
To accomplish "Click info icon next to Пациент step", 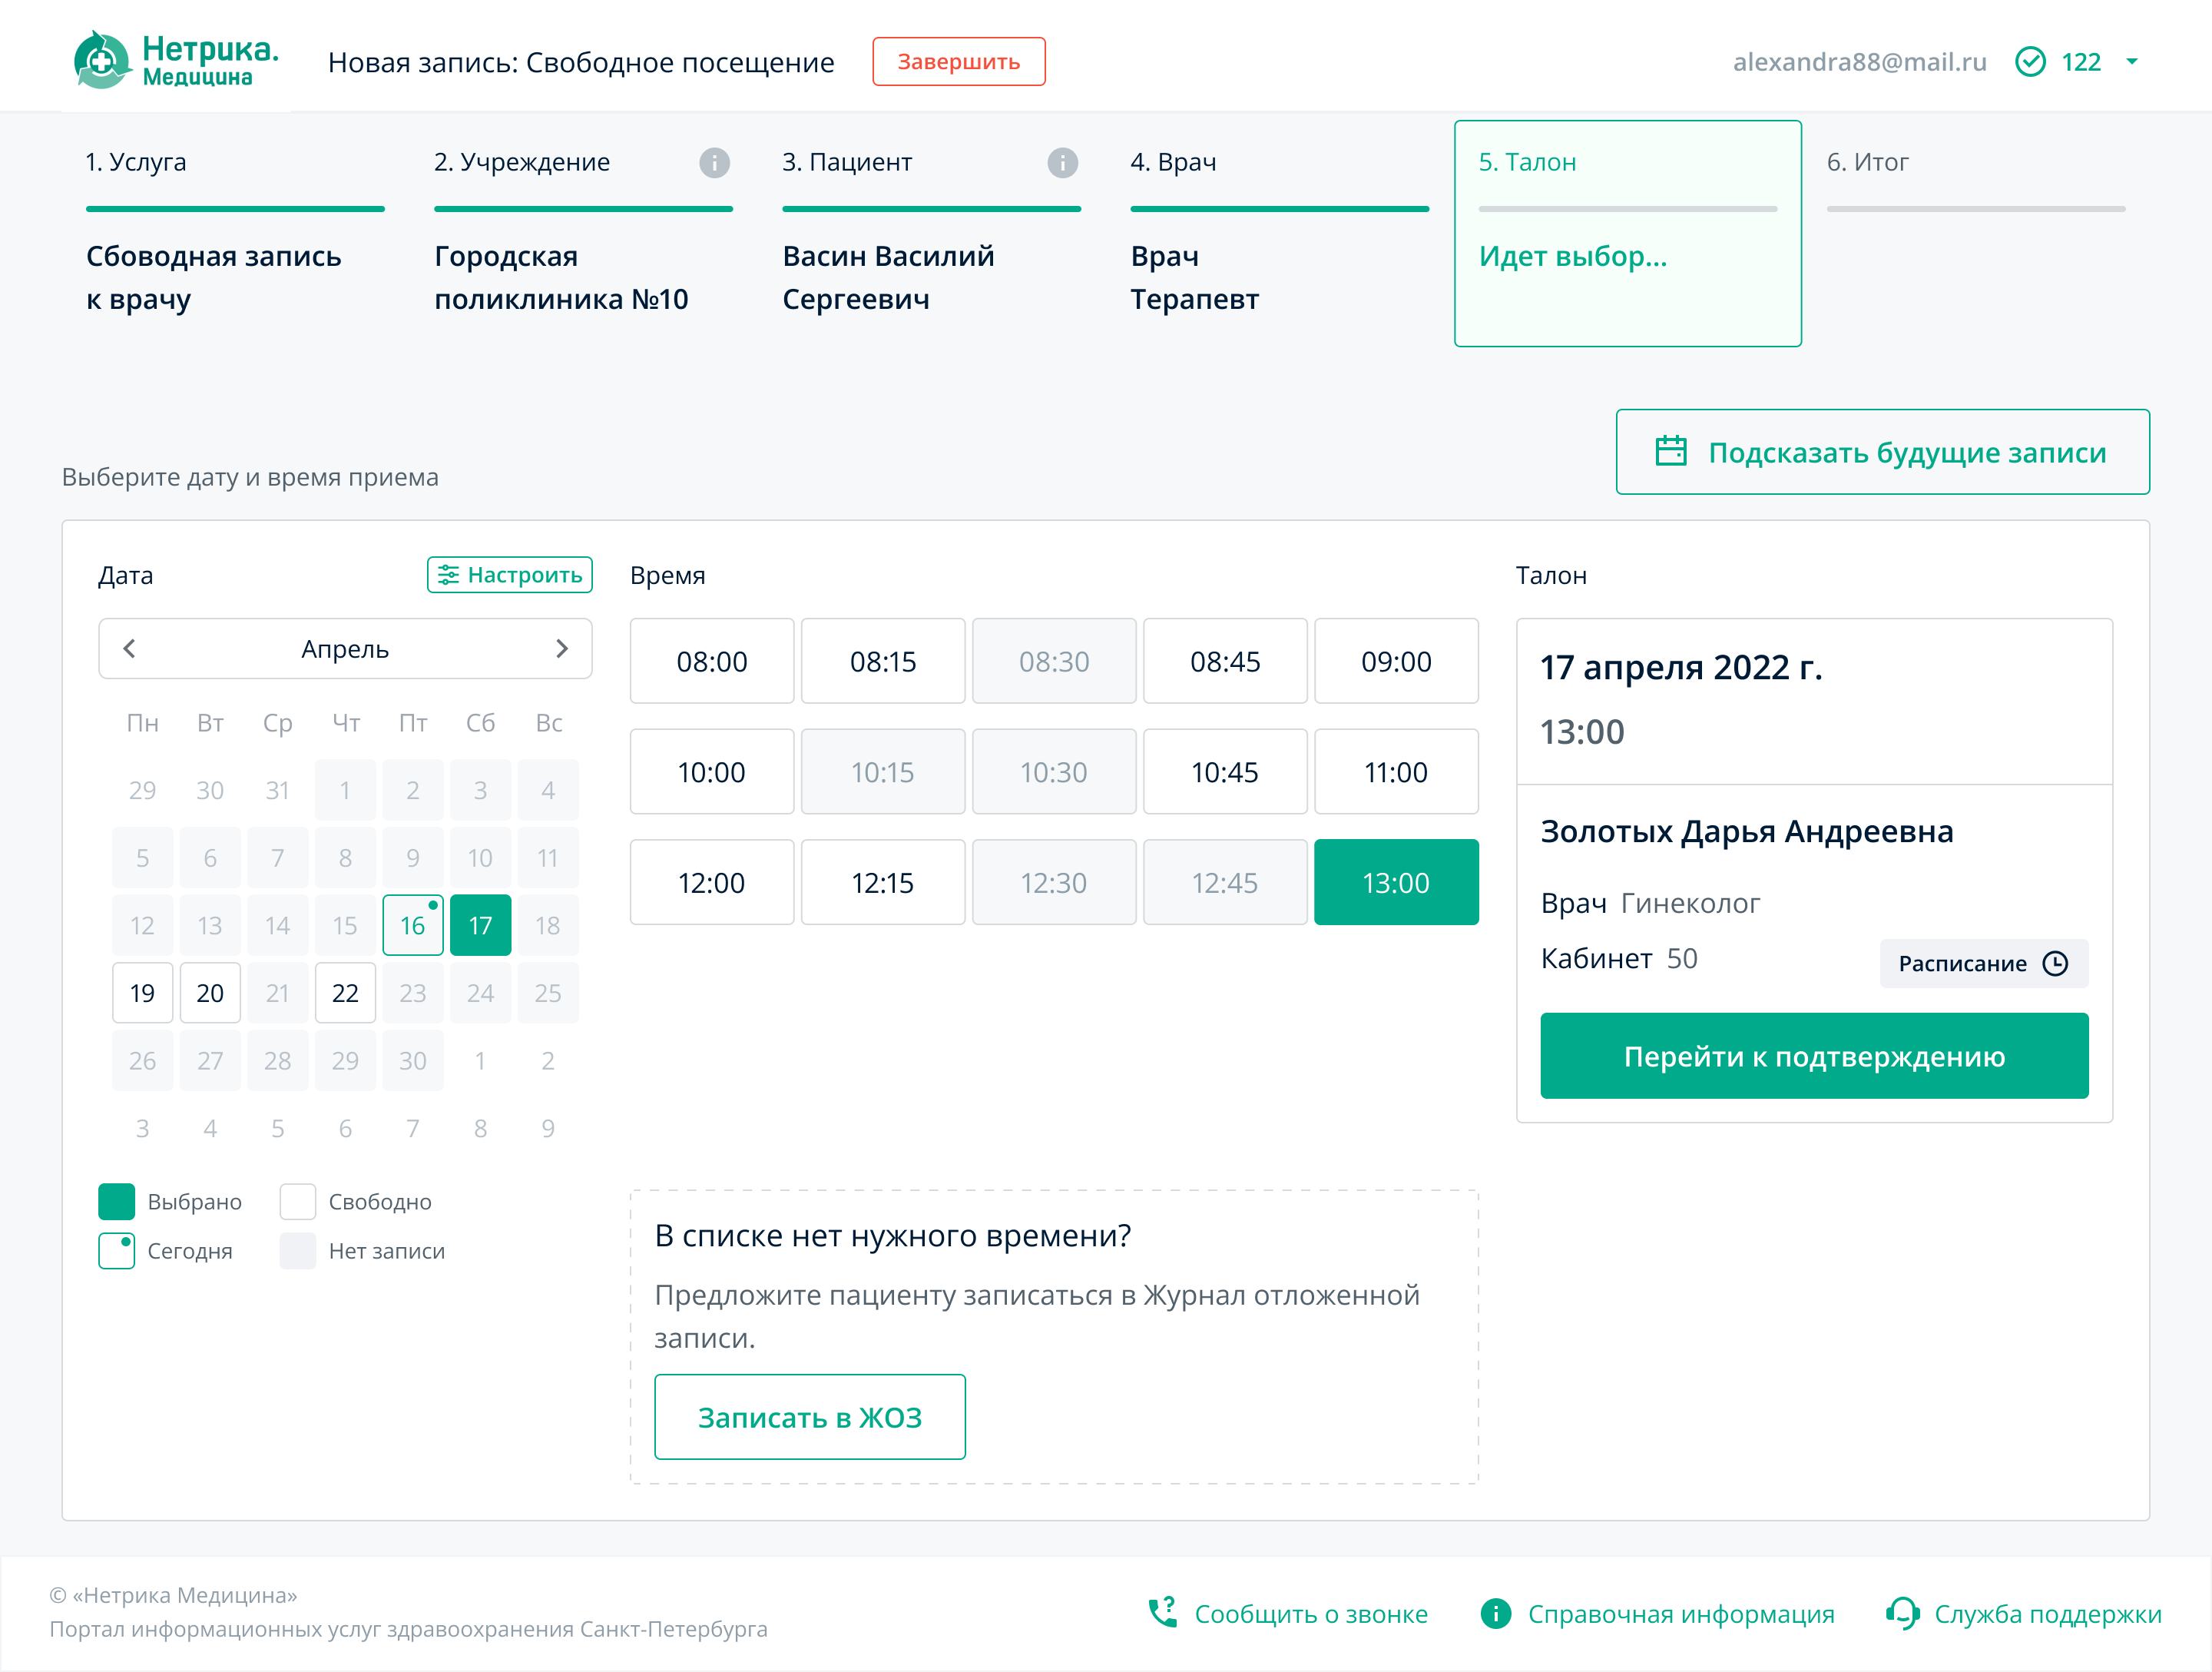I will (1062, 162).
